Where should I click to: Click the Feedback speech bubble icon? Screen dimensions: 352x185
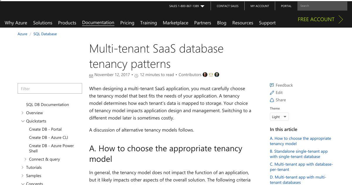[272, 85]
